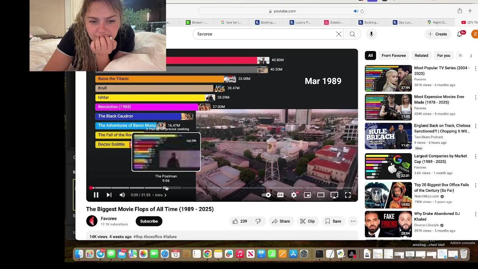Open options for Top 20 Biggest Box Office Fails
Viewport: 478px width, 269px height.
[x=475, y=185]
